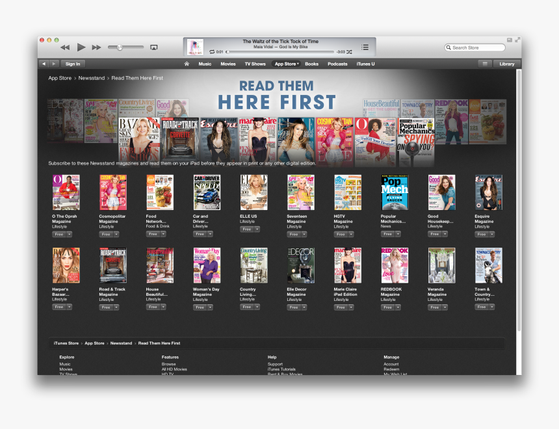Go back with the left arrow button
This screenshot has height=429, width=559.
[44, 64]
